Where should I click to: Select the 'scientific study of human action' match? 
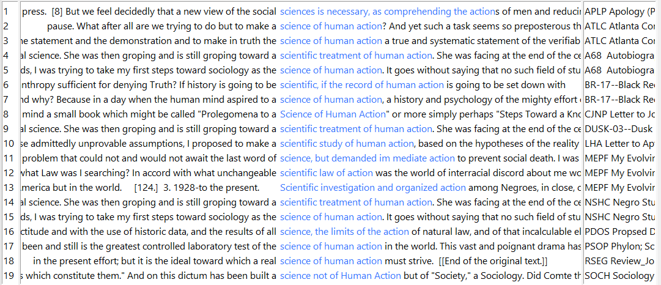[347, 144]
